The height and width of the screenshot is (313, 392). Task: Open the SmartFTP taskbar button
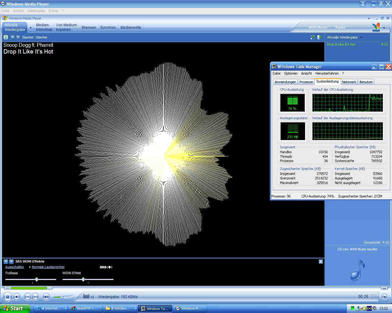pyautogui.click(x=86, y=308)
